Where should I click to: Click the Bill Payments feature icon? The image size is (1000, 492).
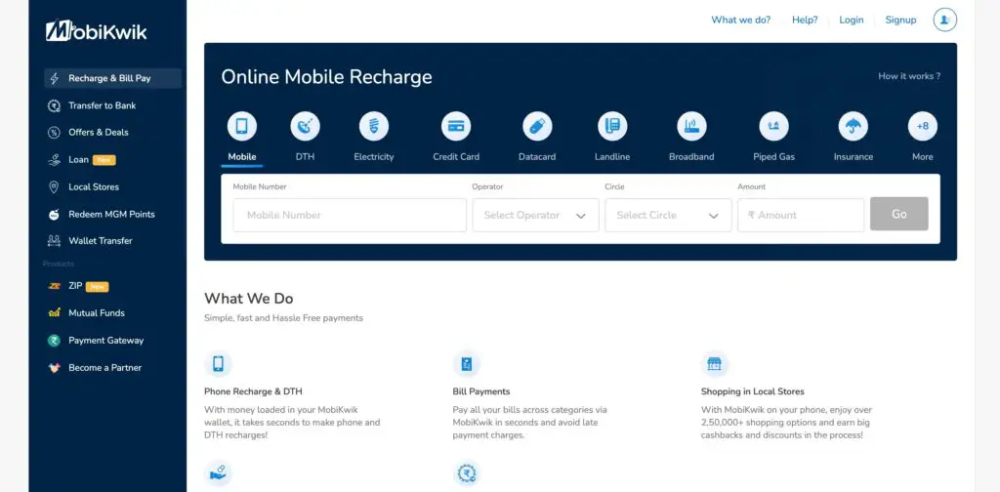pos(466,364)
